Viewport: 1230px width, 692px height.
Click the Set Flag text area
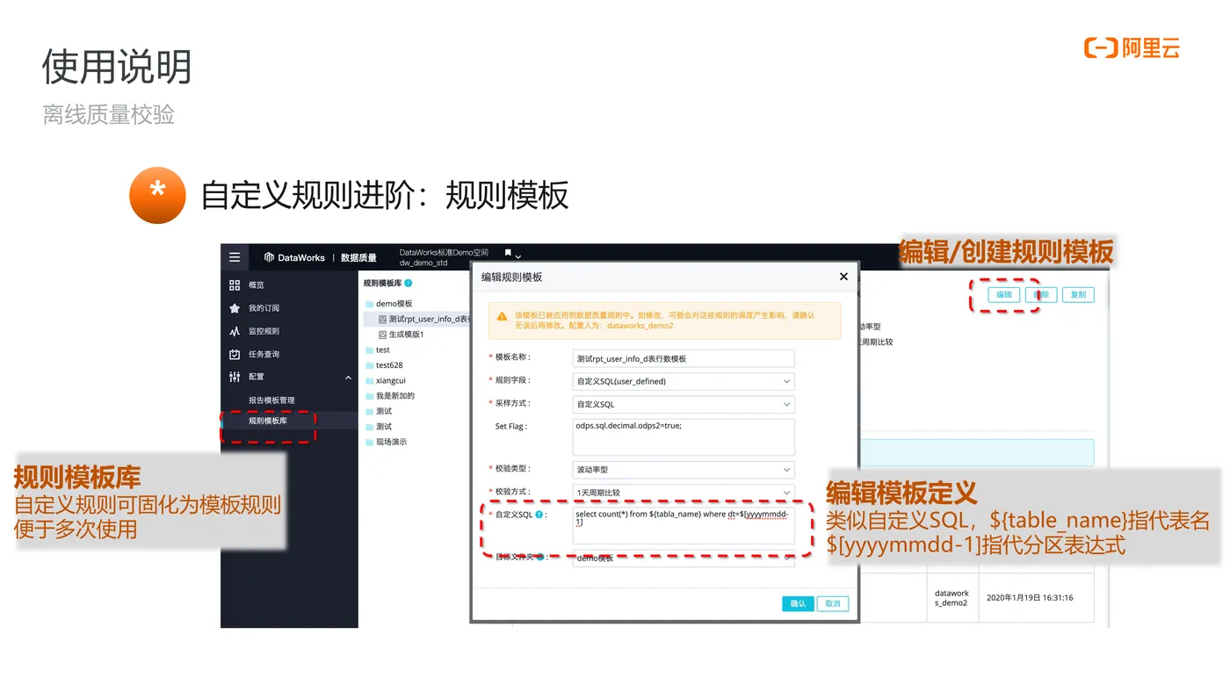click(x=684, y=436)
